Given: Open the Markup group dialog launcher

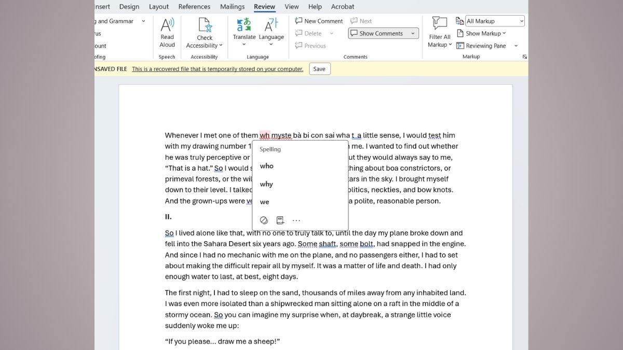Looking at the screenshot, I should tap(524, 57).
